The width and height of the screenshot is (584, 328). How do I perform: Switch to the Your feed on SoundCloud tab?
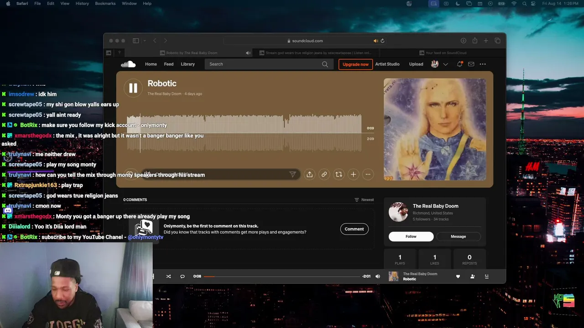[442, 53]
